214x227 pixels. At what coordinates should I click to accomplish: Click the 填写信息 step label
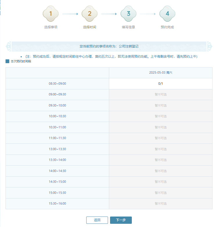pos(128,27)
